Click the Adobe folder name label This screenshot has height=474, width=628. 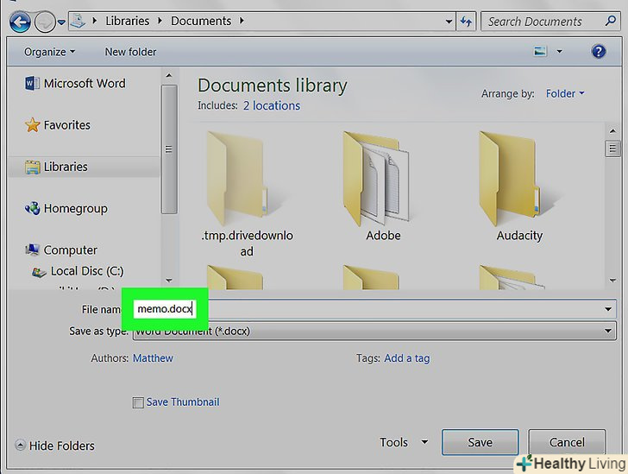pyautogui.click(x=383, y=236)
